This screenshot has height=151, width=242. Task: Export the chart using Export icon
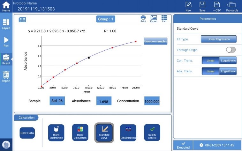tap(154, 19)
